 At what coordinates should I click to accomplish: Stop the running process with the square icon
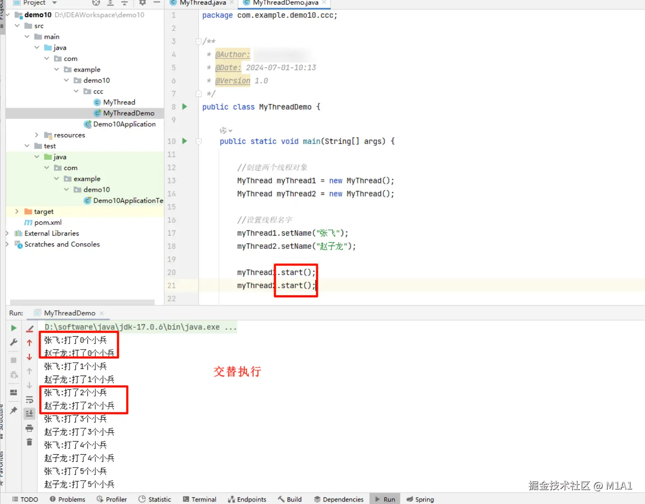[x=13, y=360]
